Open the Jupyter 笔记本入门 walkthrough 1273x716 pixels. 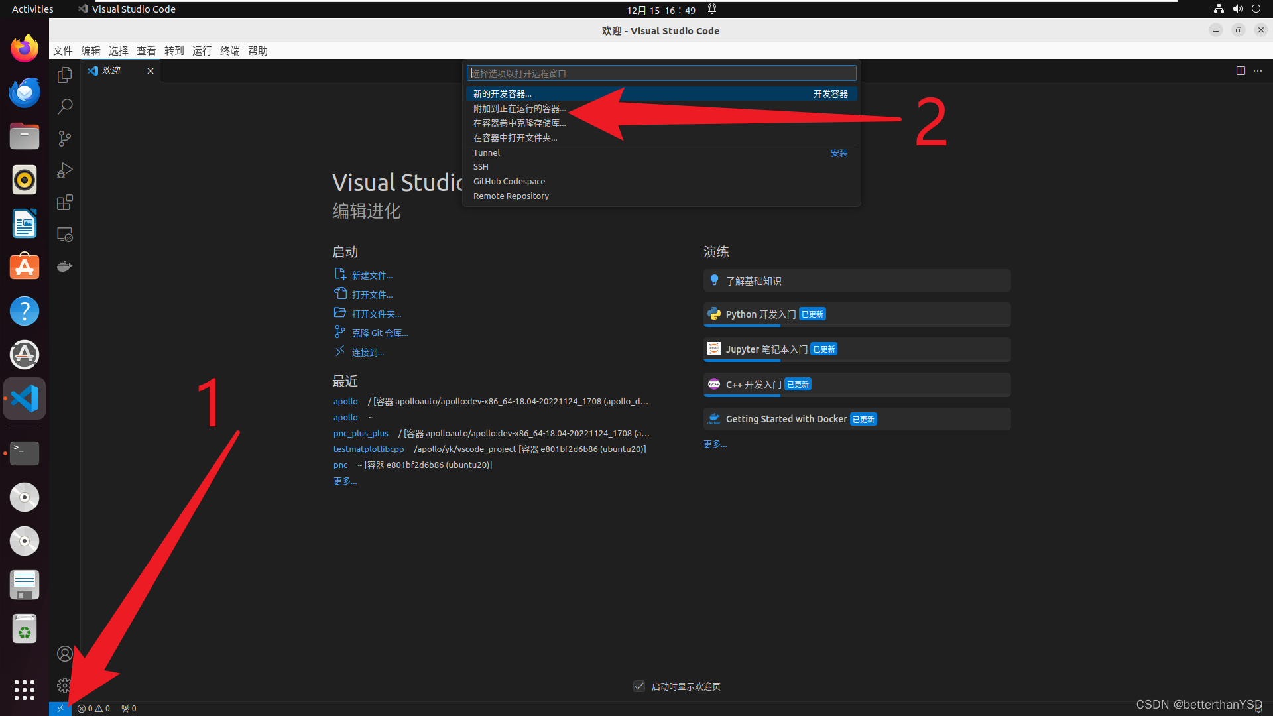pos(857,349)
